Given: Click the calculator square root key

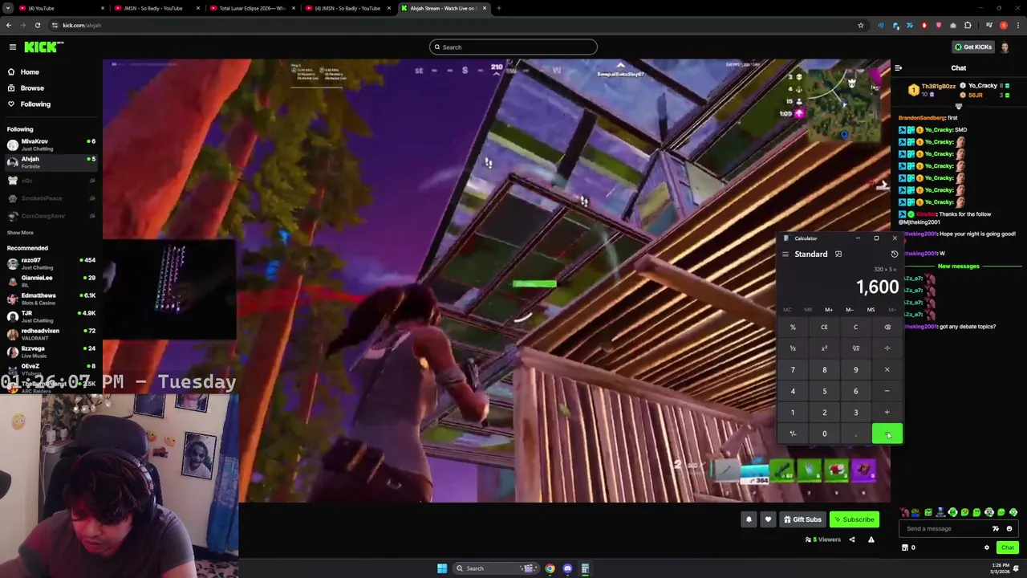Looking at the screenshot, I should [855, 348].
